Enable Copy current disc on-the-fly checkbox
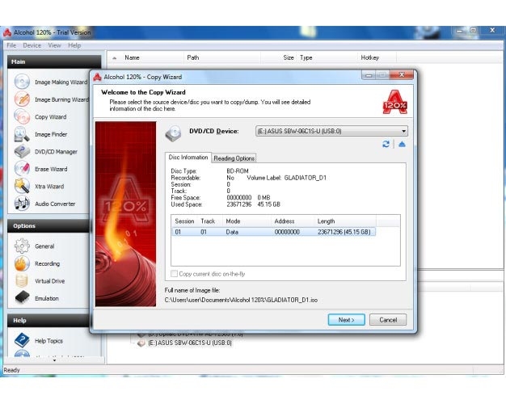The width and height of the screenshot is (506, 404). [x=174, y=274]
